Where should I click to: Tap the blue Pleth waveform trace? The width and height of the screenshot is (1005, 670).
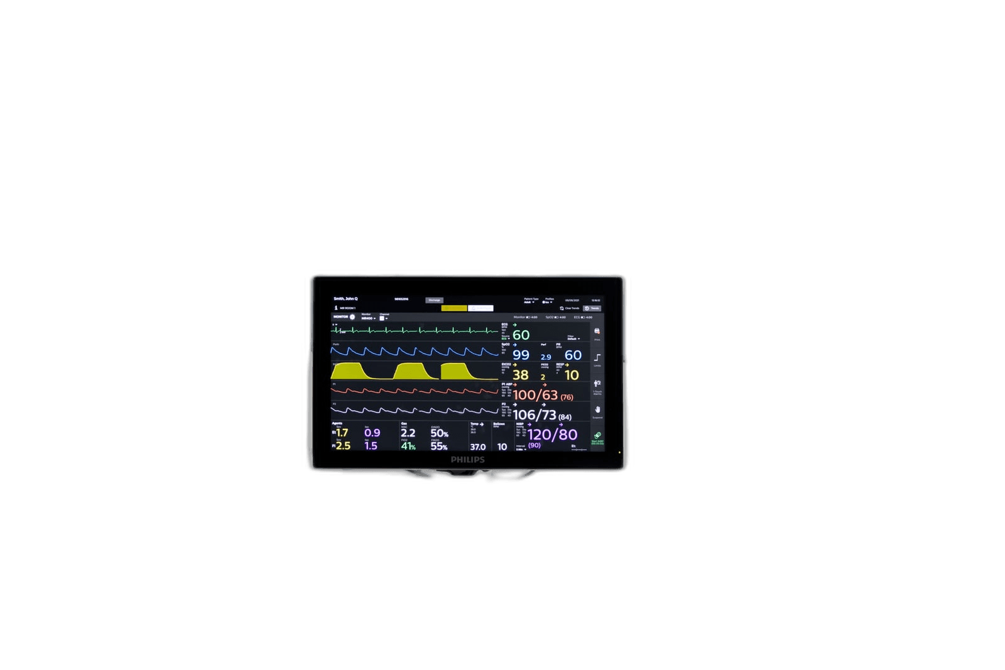[415, 352]
